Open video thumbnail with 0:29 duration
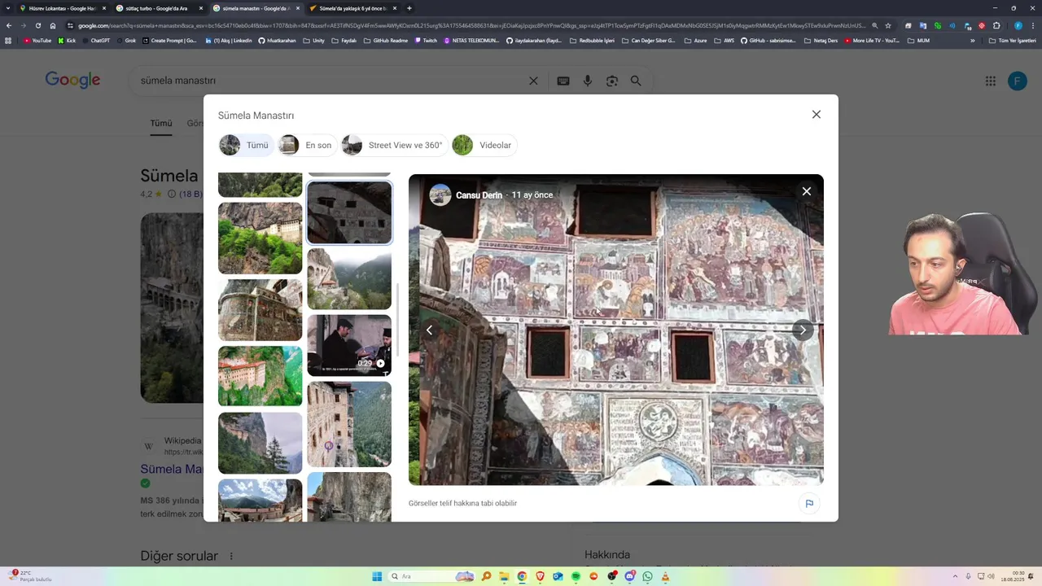 pos(349,345)
